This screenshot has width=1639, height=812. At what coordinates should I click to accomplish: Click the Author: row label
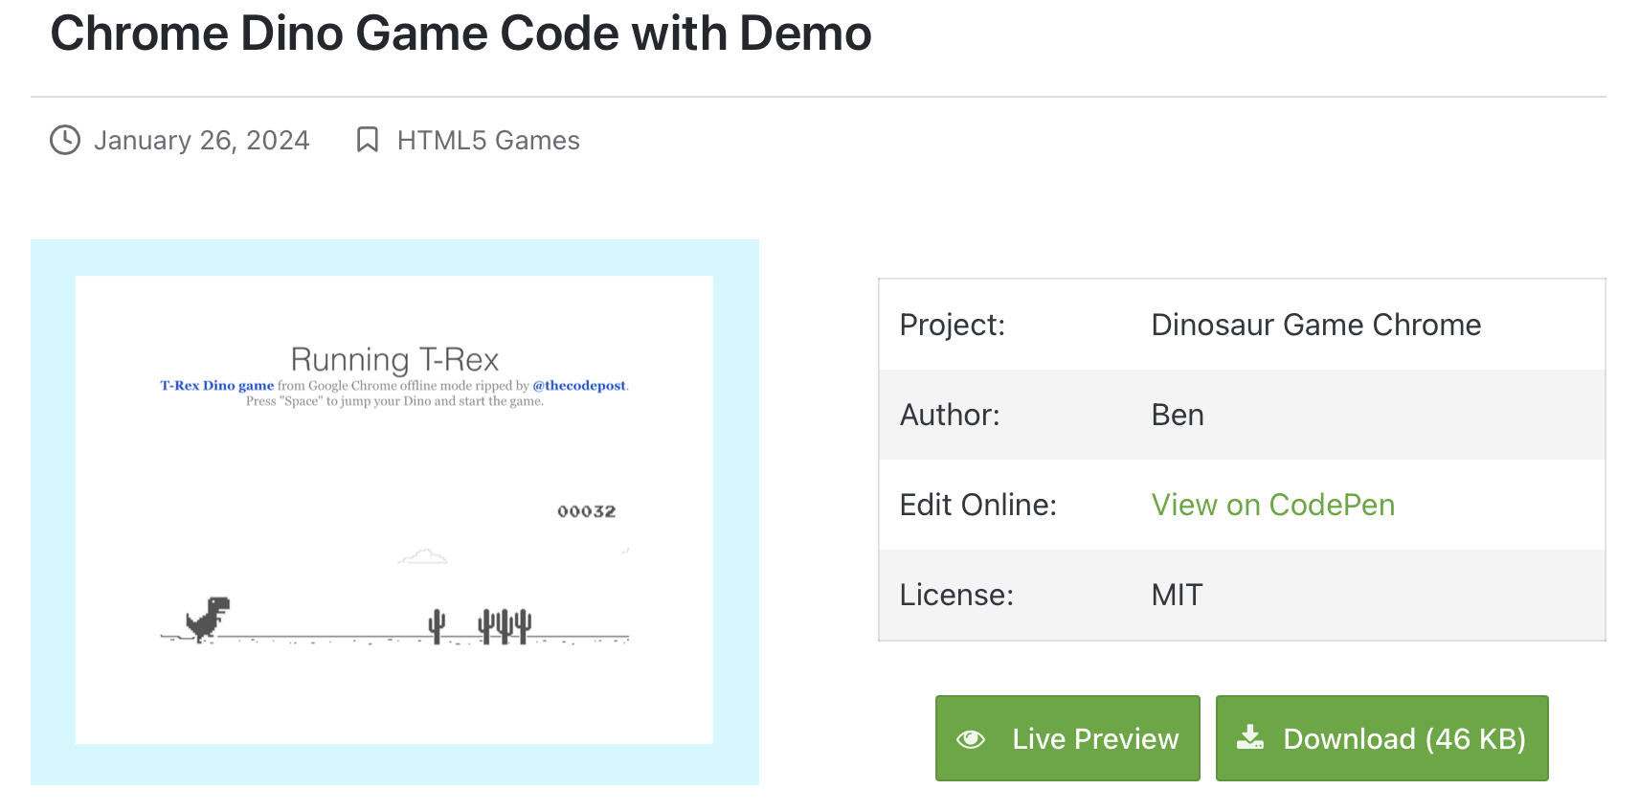click(x=950, y=415)
